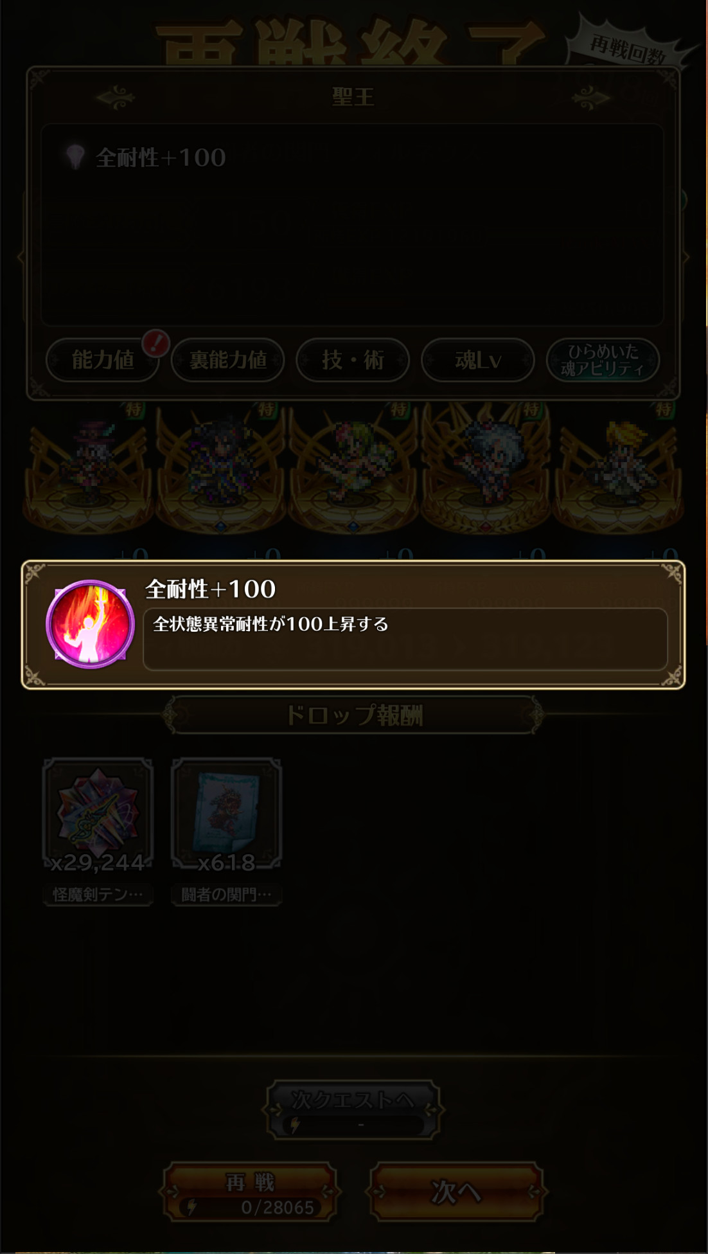Click the 再戦 rematch button
The image size is (708, 1254).
tap(249, 1192)
